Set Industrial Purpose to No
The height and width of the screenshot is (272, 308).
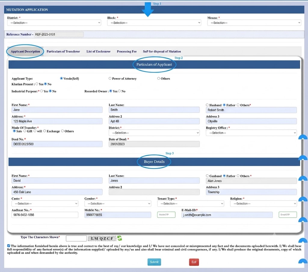50,91
